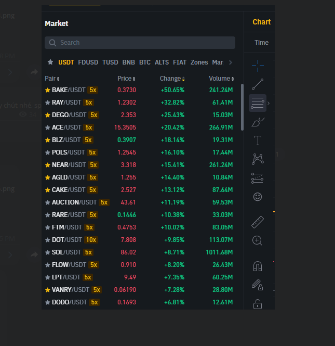This screenshot has width=335, height=346.
Task: Toggle favorite star for LPT/USDT
Action: [48, 277]
